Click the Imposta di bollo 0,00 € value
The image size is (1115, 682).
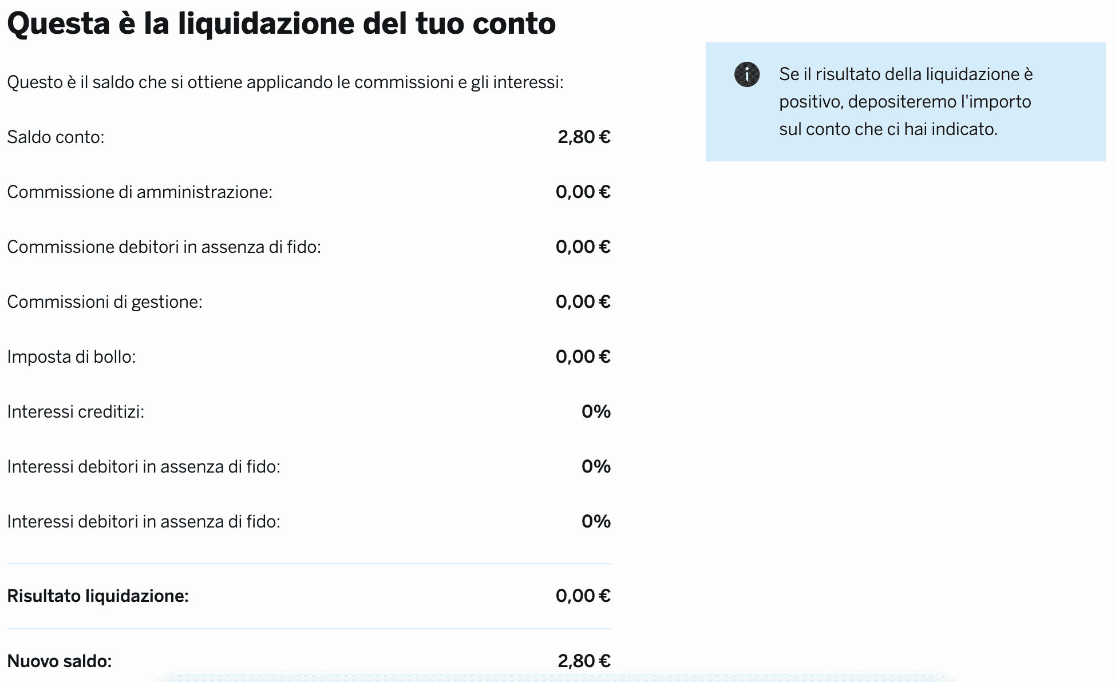pos(583,357)
